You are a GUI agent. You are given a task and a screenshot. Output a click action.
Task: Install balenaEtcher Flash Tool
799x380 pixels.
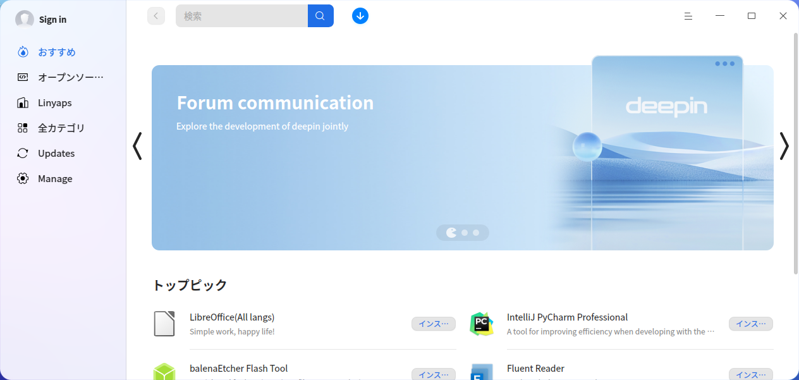(434, 374)
